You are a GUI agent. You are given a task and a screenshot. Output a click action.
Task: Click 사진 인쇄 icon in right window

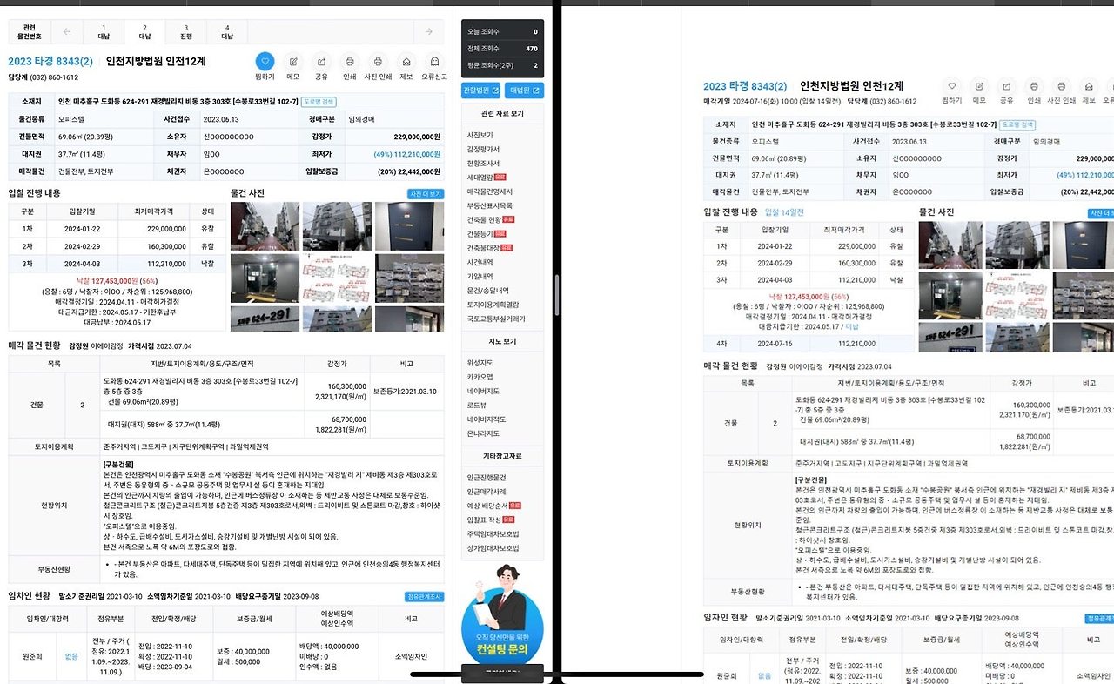coord(1062,86)
